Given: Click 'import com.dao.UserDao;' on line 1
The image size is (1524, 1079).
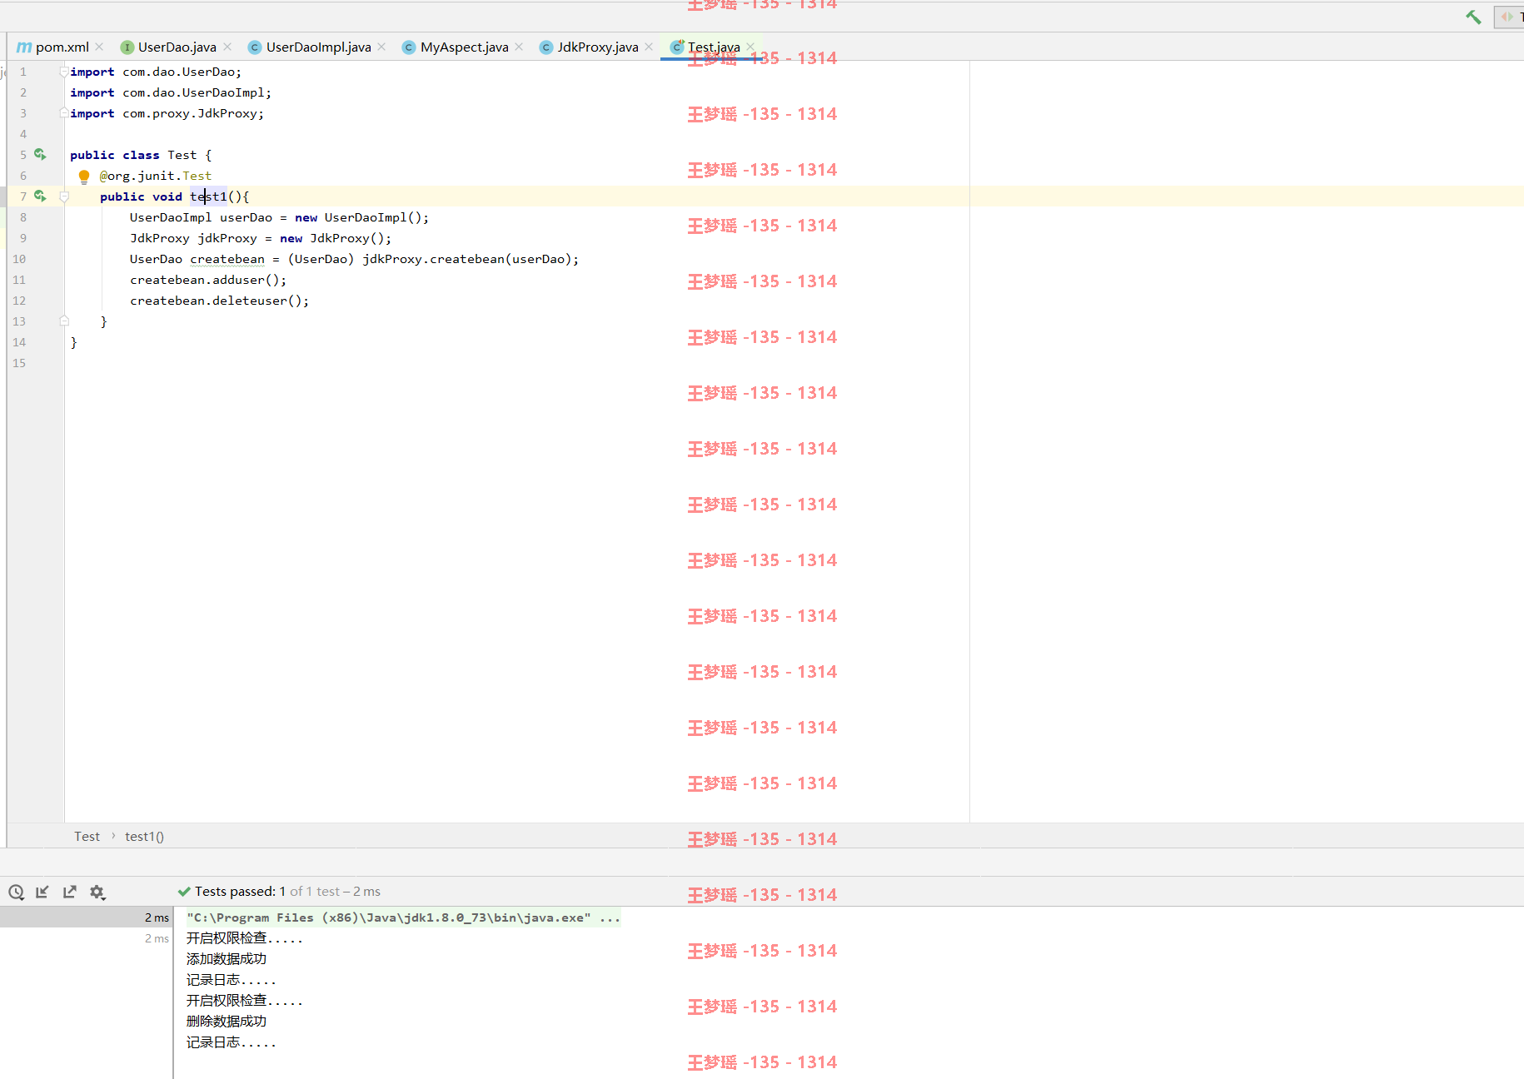Looking at the screenshot, I should click(x=156, y=72).
